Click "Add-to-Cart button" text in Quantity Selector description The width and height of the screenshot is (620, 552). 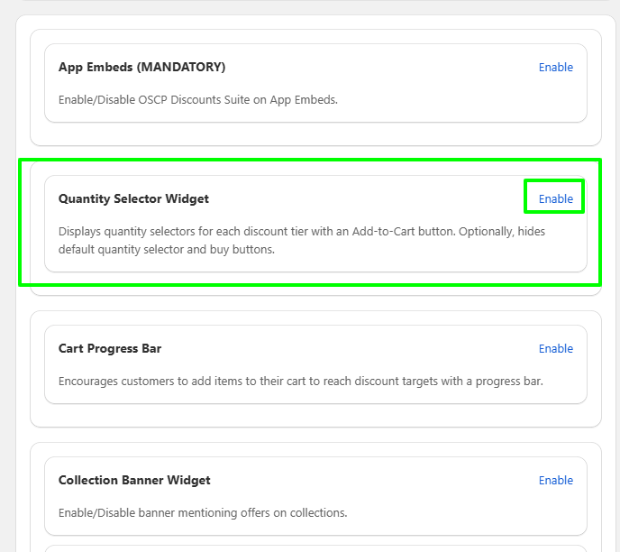point(401,232)
